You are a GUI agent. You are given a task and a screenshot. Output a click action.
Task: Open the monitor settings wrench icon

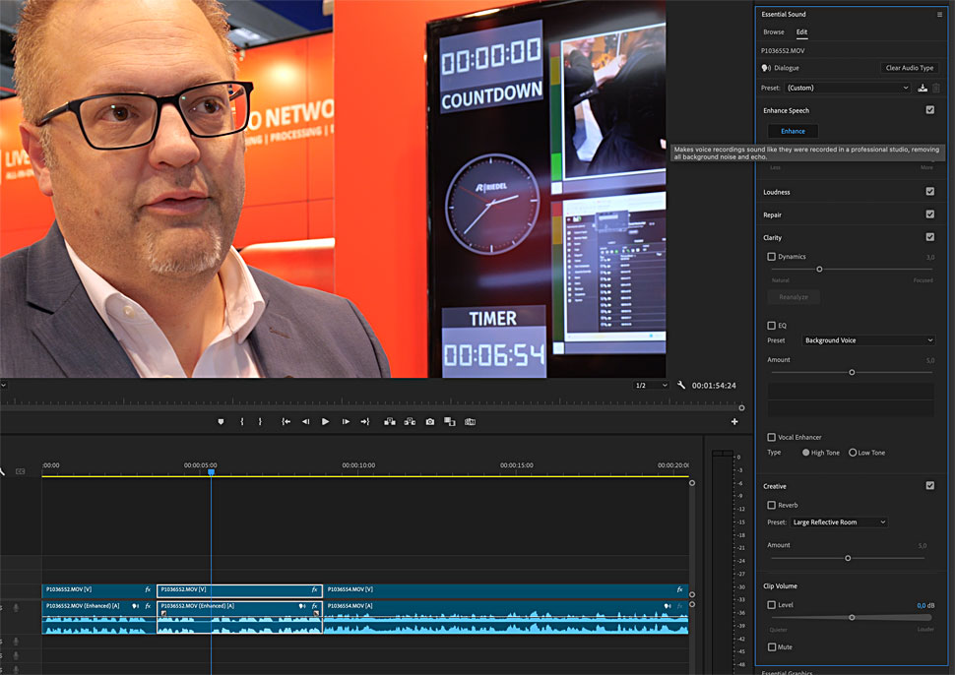[681, 385]
